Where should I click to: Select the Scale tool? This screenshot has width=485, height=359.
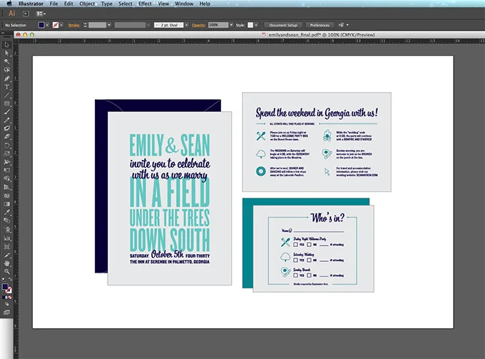[x=7, y=154]
